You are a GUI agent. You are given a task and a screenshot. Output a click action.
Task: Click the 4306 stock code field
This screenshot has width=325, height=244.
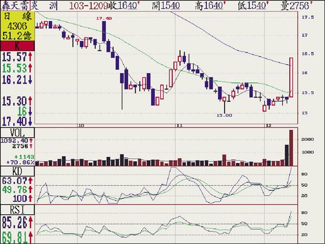[x=18, y=26]
